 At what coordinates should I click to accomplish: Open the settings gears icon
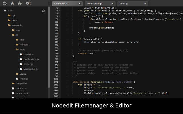tap(28, 3)
